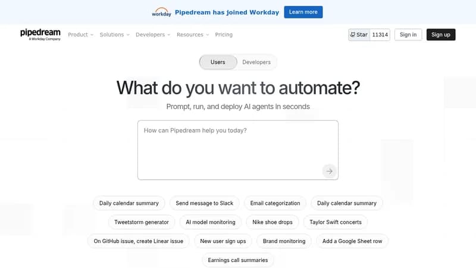Expand the Resources dropdown menu
Viewport: 476px width, 268px height.
pos(193,35)
